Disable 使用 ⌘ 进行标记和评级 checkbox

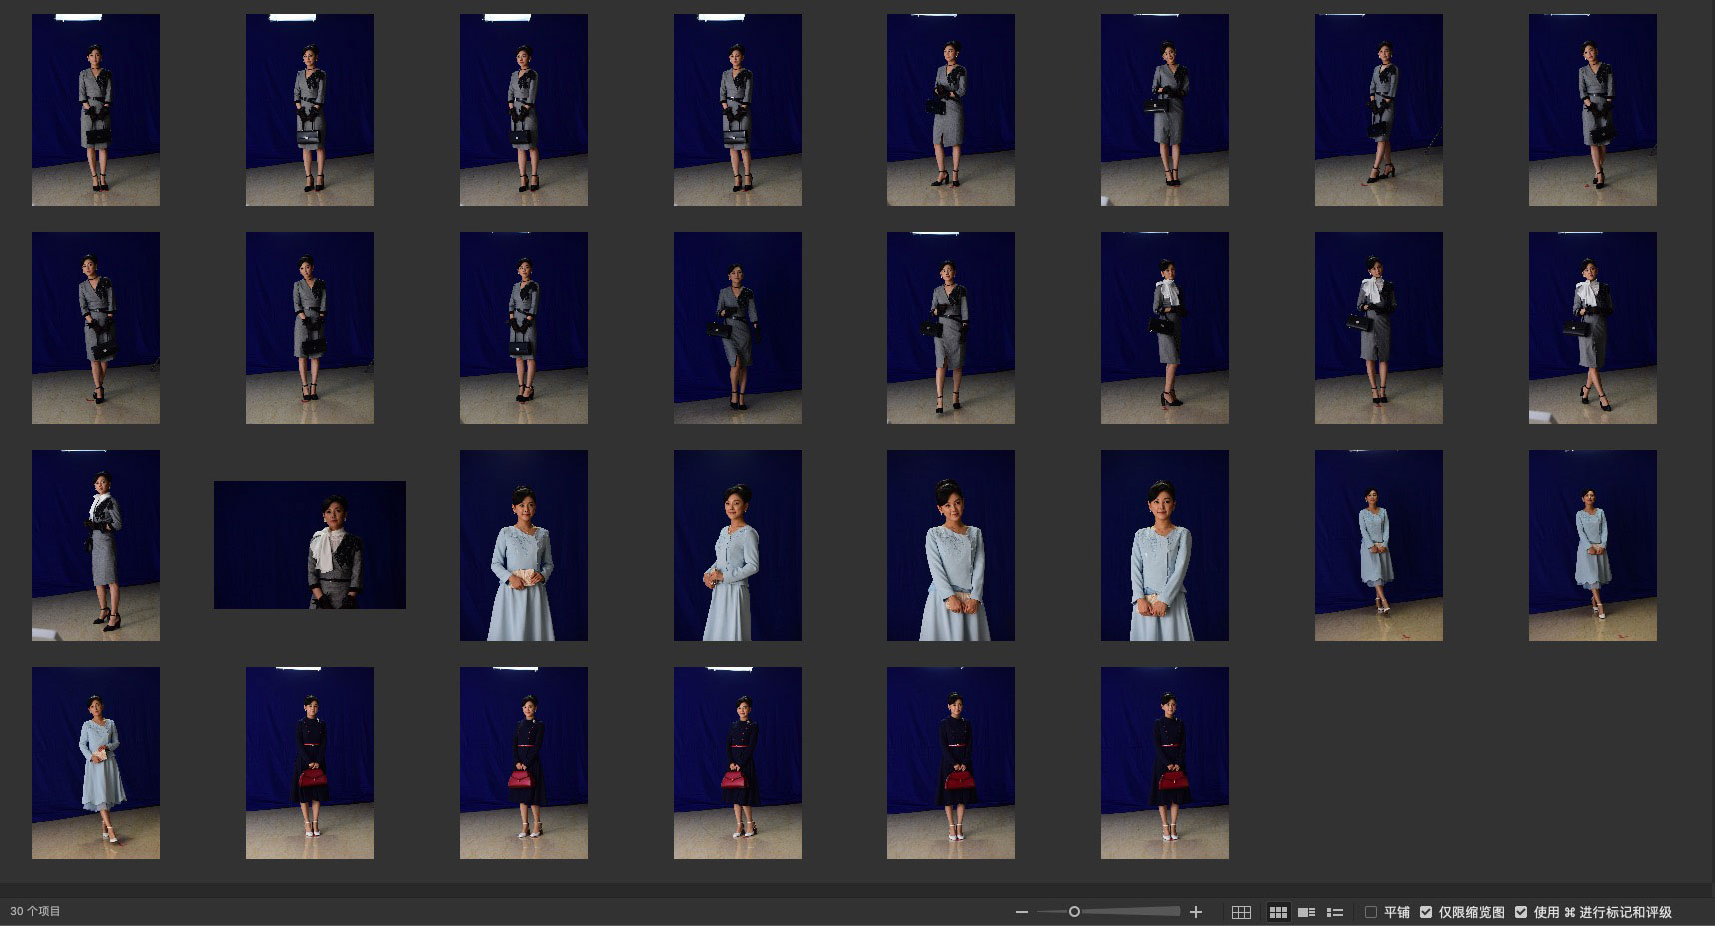(x=1521, y=912)
